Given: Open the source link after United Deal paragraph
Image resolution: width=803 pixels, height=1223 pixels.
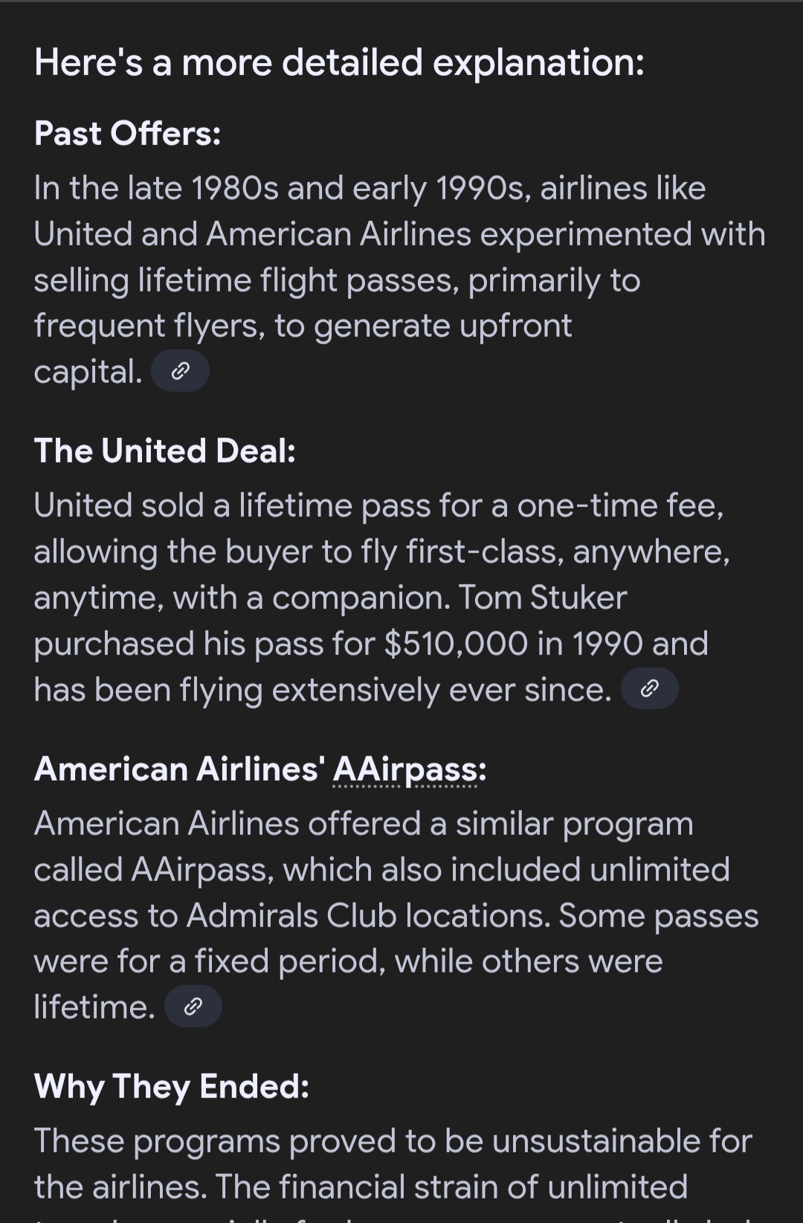Looking at the screenshot, I should point(649,689).
